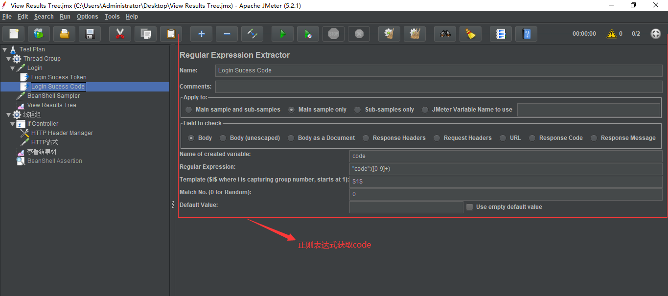Click the Open file folder icon
668x296 pixels.
click(64, 34)
